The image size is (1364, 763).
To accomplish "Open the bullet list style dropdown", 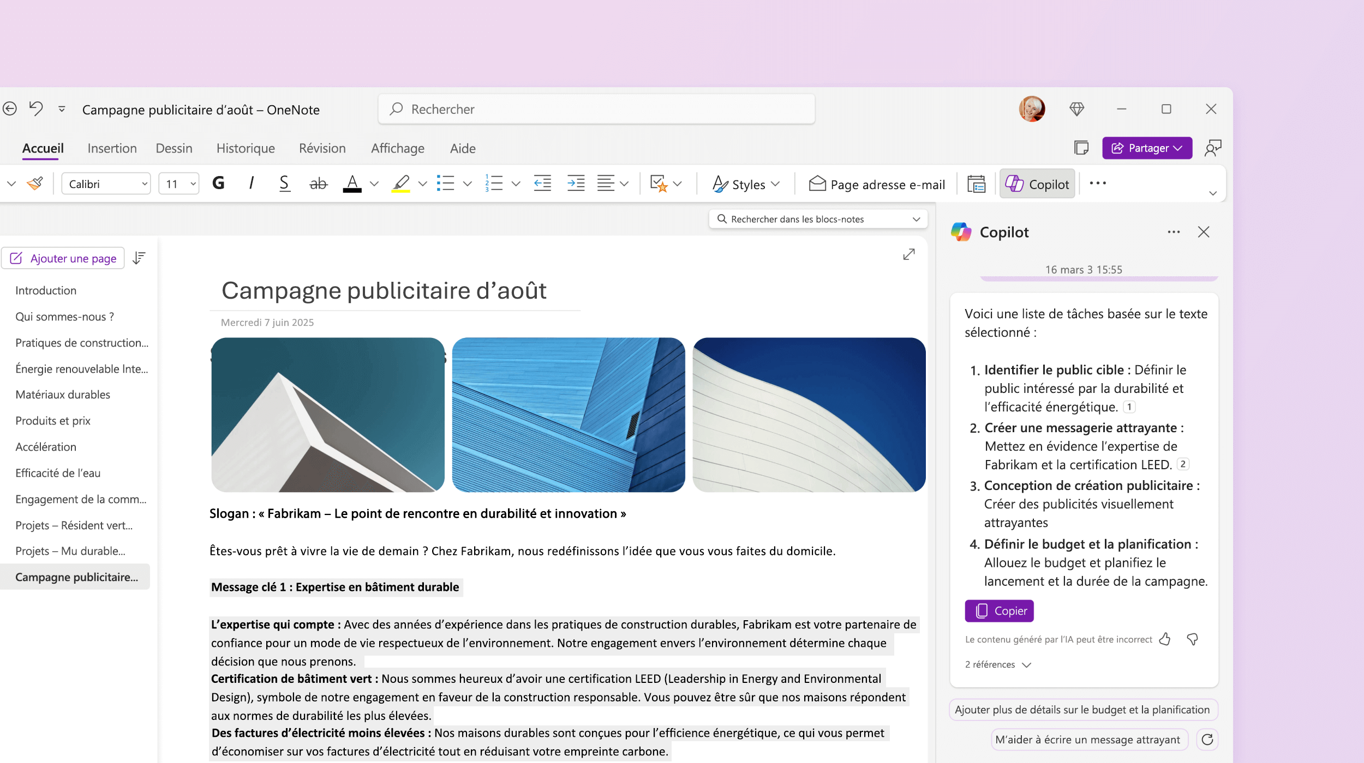I will (468, 184).
